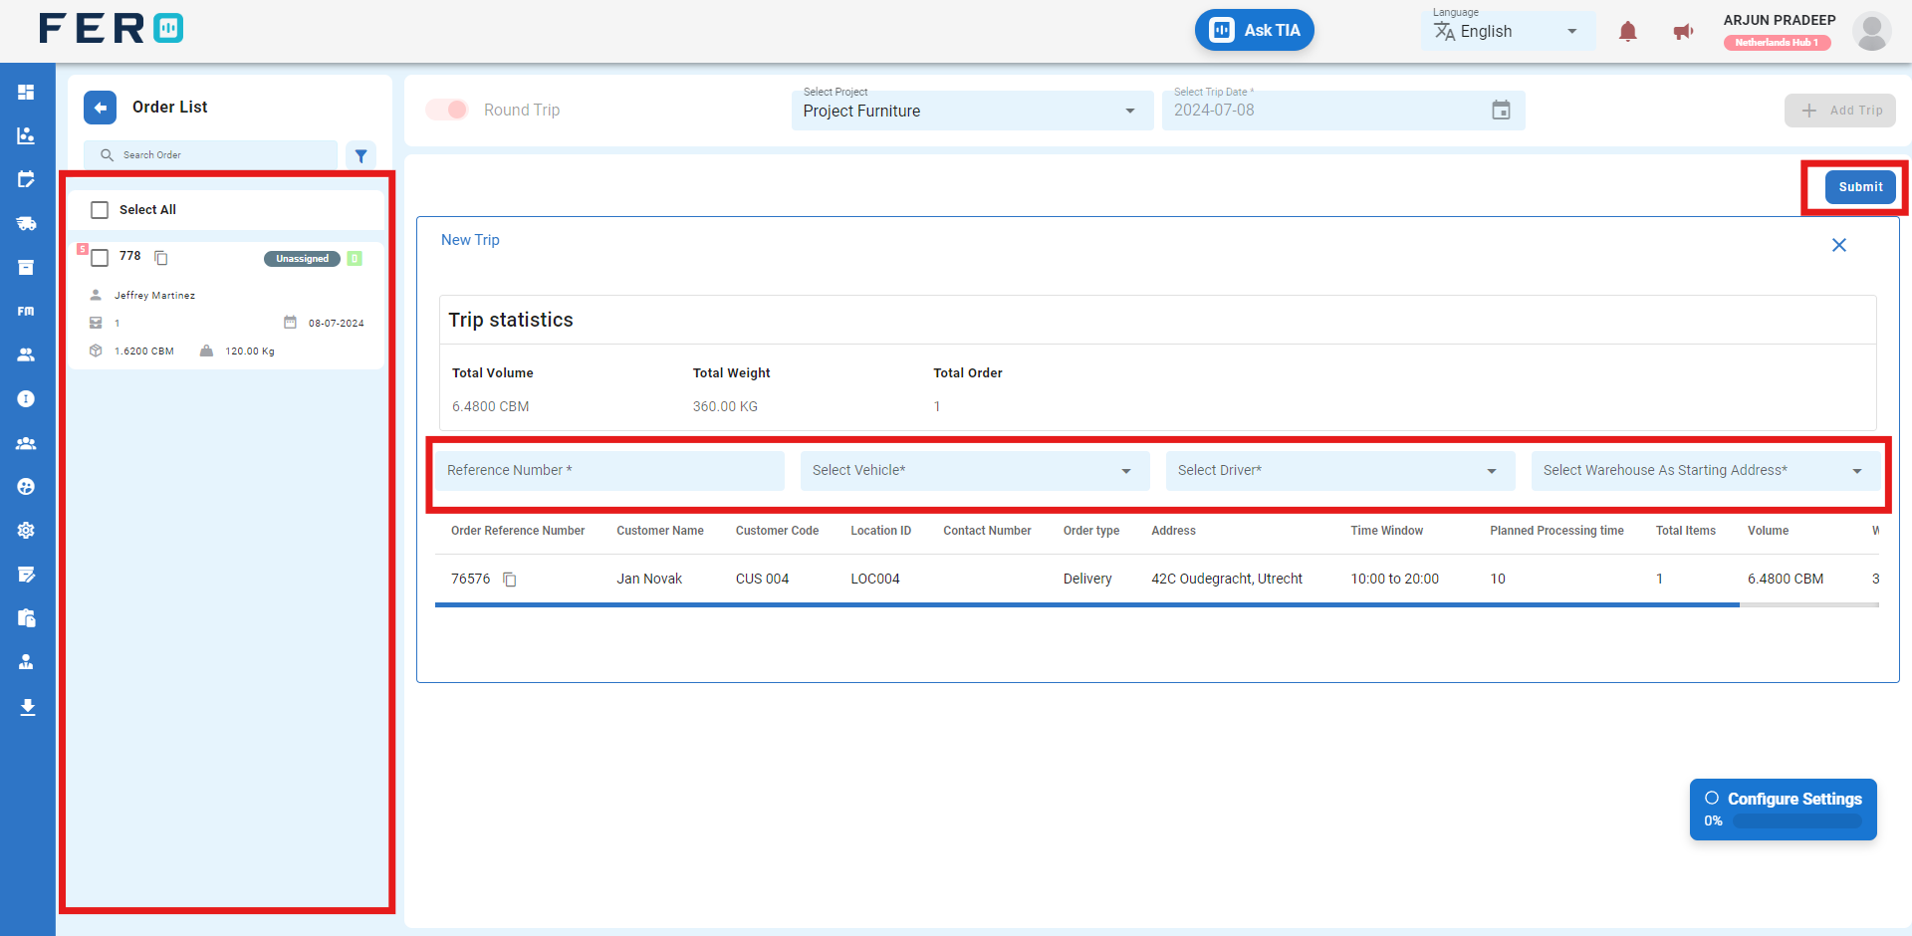Open the Select Project dropdown
Image resolution: width=1912 pixels, height=936 pixels.
tap(972, 111)
